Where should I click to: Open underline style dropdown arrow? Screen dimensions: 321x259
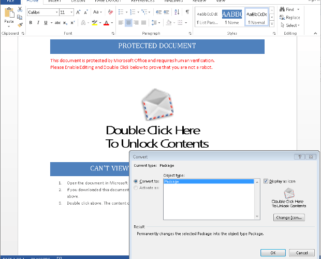(x=51, y=23)
